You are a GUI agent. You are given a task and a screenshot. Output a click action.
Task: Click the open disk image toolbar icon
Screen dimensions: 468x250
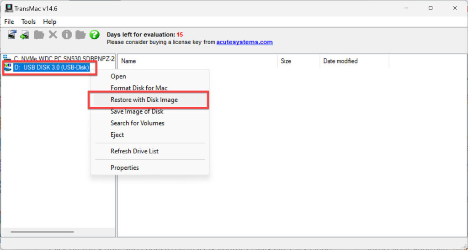click(12, 35)
